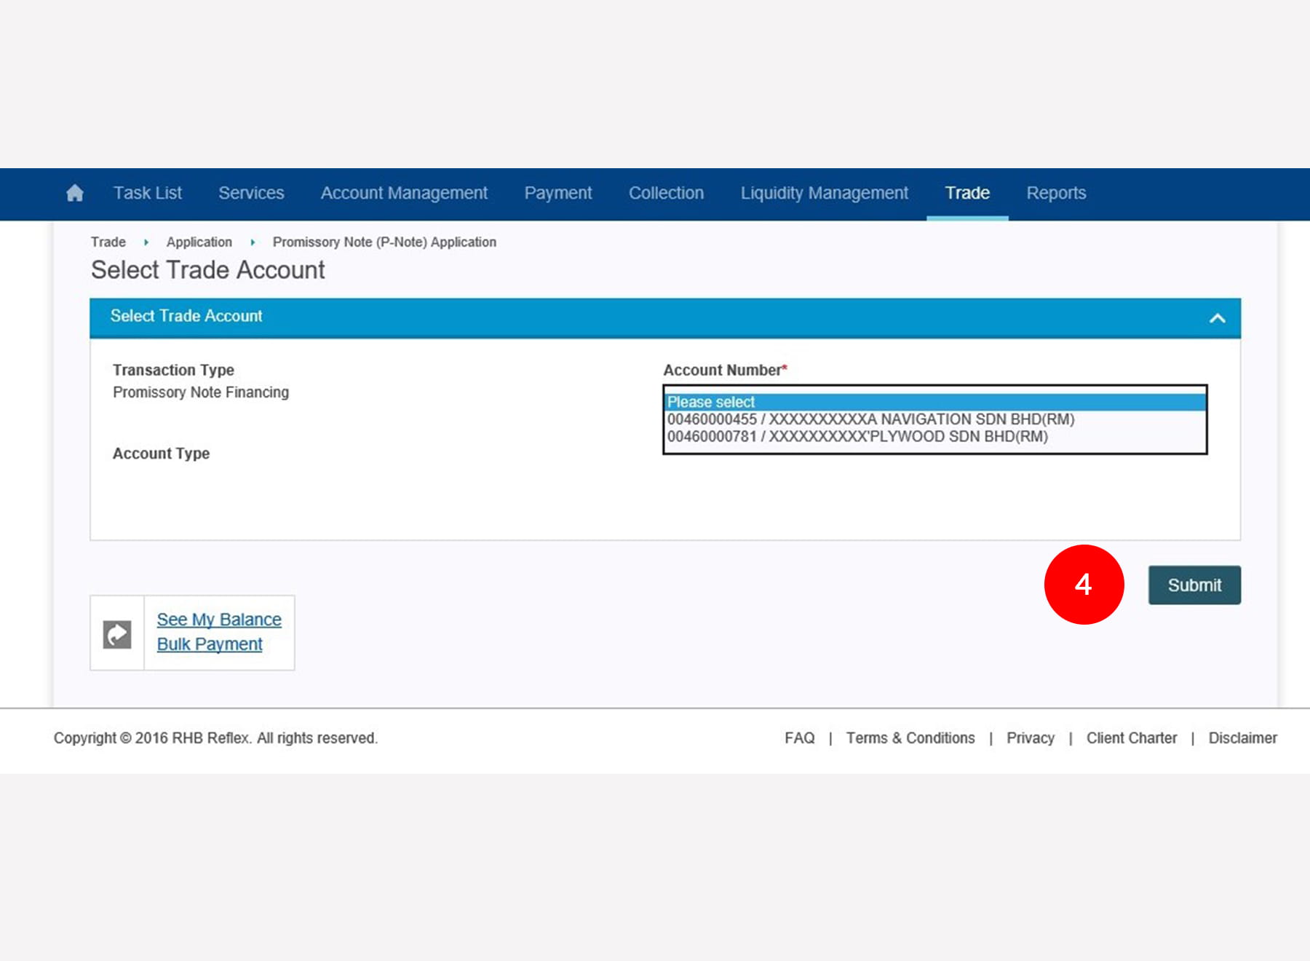Open the FAQ footer link
Viewport: 1310px width, 961px height.
click(799, 738)
